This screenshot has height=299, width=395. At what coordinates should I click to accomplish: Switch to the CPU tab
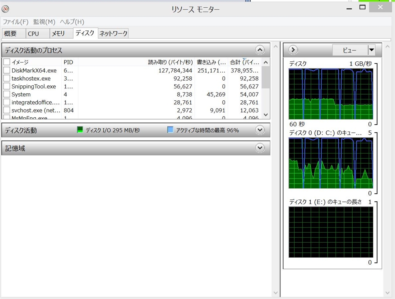[37, 34]
